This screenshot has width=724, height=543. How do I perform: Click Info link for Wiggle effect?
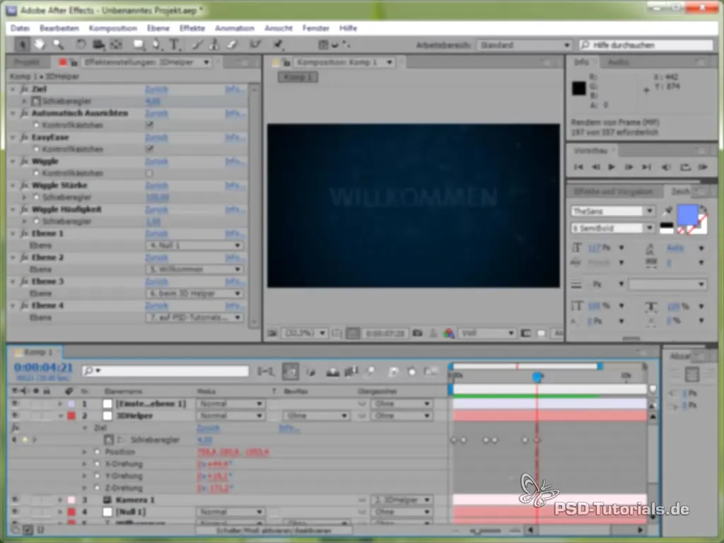pyautogui.click(x=235, y=161)
